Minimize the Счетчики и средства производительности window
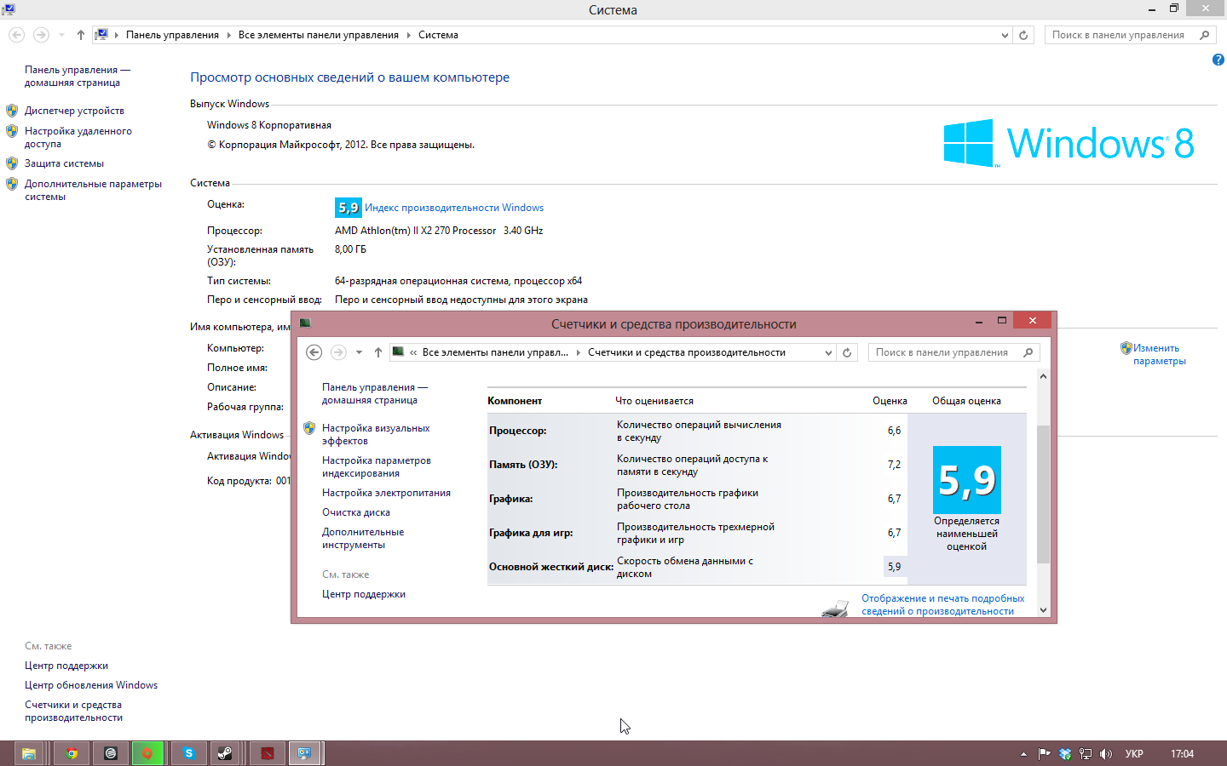 [x=978, y=321]
